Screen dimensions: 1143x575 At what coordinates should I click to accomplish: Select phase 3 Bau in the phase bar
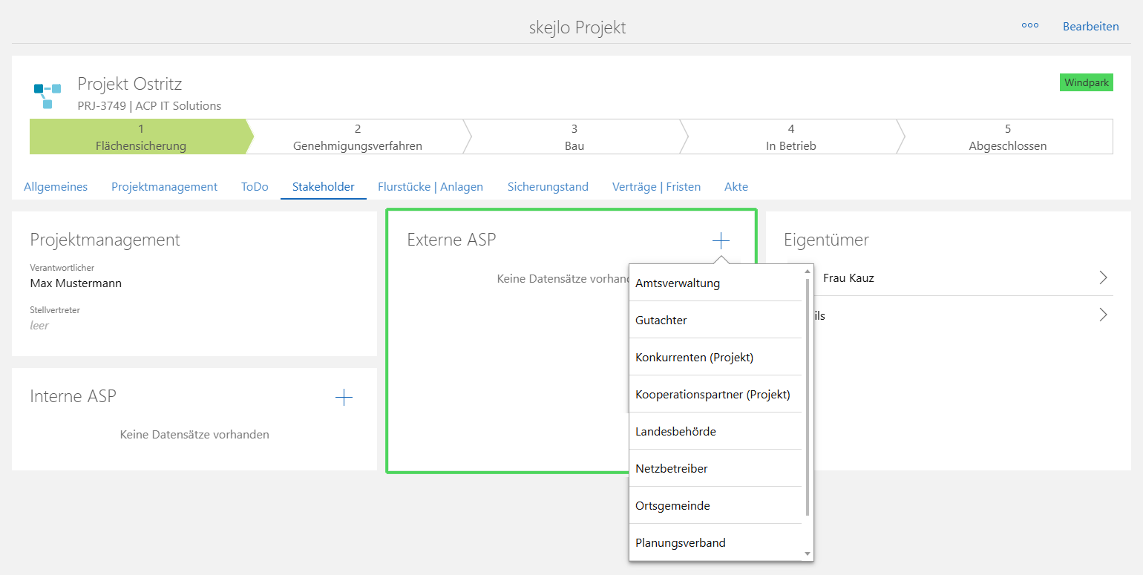574,137
